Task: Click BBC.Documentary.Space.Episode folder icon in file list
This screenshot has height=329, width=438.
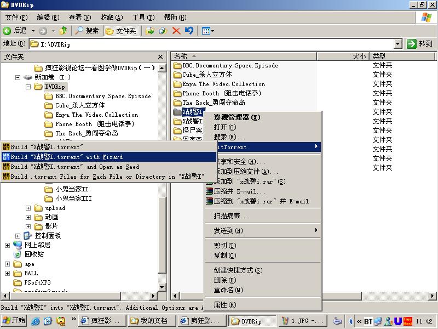Action: 177,66
